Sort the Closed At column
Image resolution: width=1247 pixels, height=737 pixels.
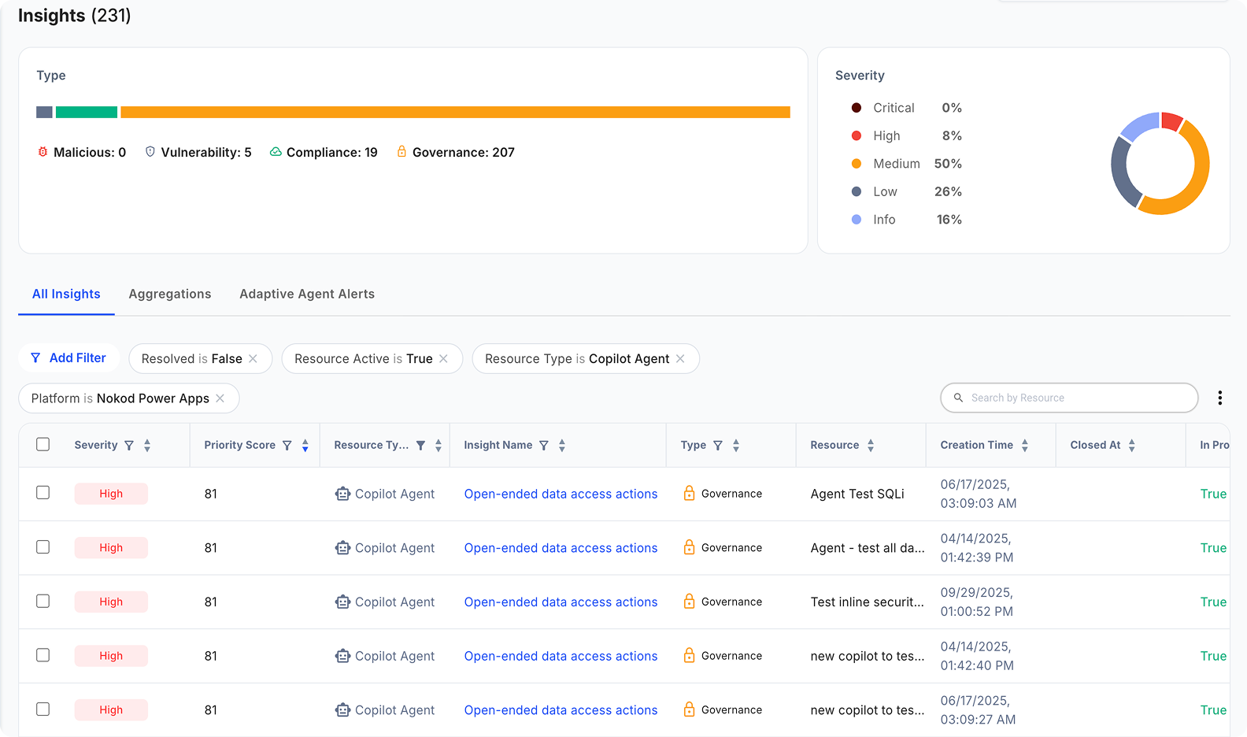(1132, 446)
